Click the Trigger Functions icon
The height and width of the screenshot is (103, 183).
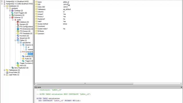[x=18, y=63]
